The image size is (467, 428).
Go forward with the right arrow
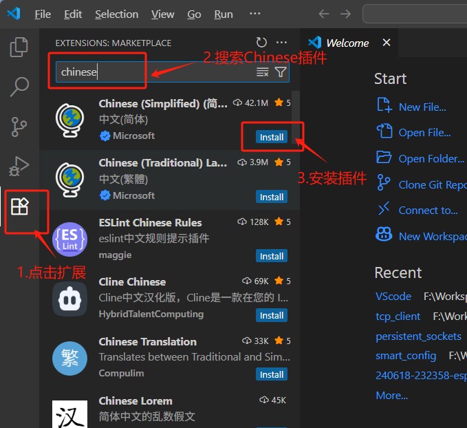pyautogui.click(x=345, y=14)
